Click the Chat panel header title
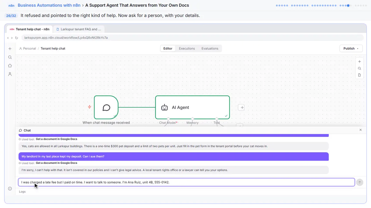 (x=25, y=130)
